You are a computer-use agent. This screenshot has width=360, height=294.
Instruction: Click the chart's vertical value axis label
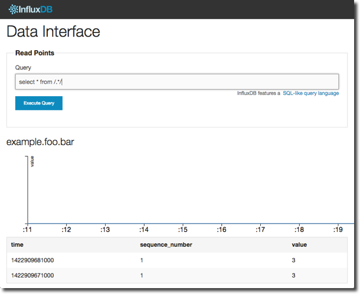pyautogui.click(x=32, y=161)
